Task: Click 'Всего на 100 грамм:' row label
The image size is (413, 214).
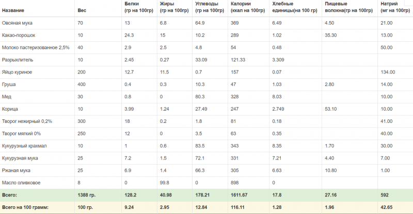Action: coord(25,207)
